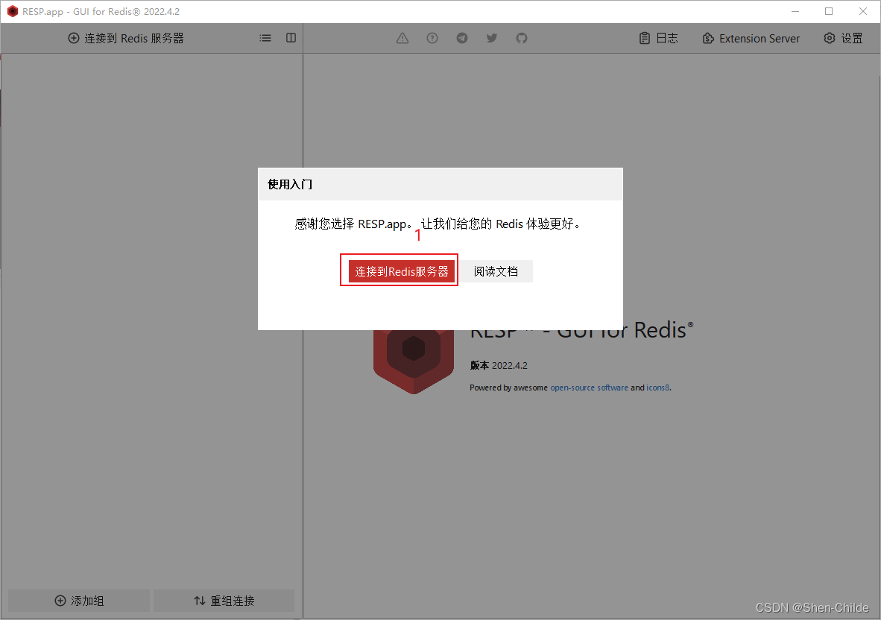Click the 阅读文档 button
This screenshot has height=620, width=881.
496,271
